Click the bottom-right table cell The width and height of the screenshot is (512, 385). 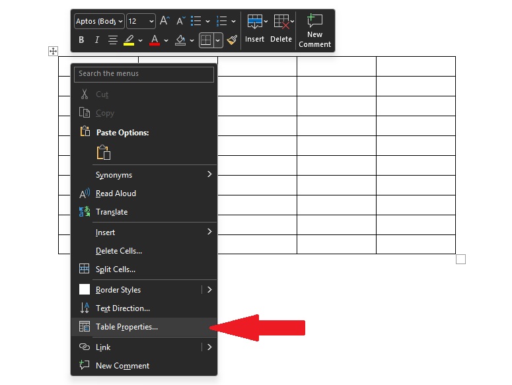click(x=416, y=244)
